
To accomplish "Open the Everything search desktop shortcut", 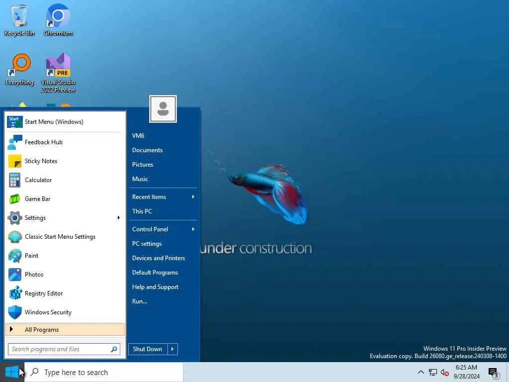I will 19,70.
